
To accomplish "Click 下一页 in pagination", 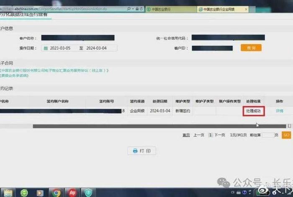I will (220, 135).
